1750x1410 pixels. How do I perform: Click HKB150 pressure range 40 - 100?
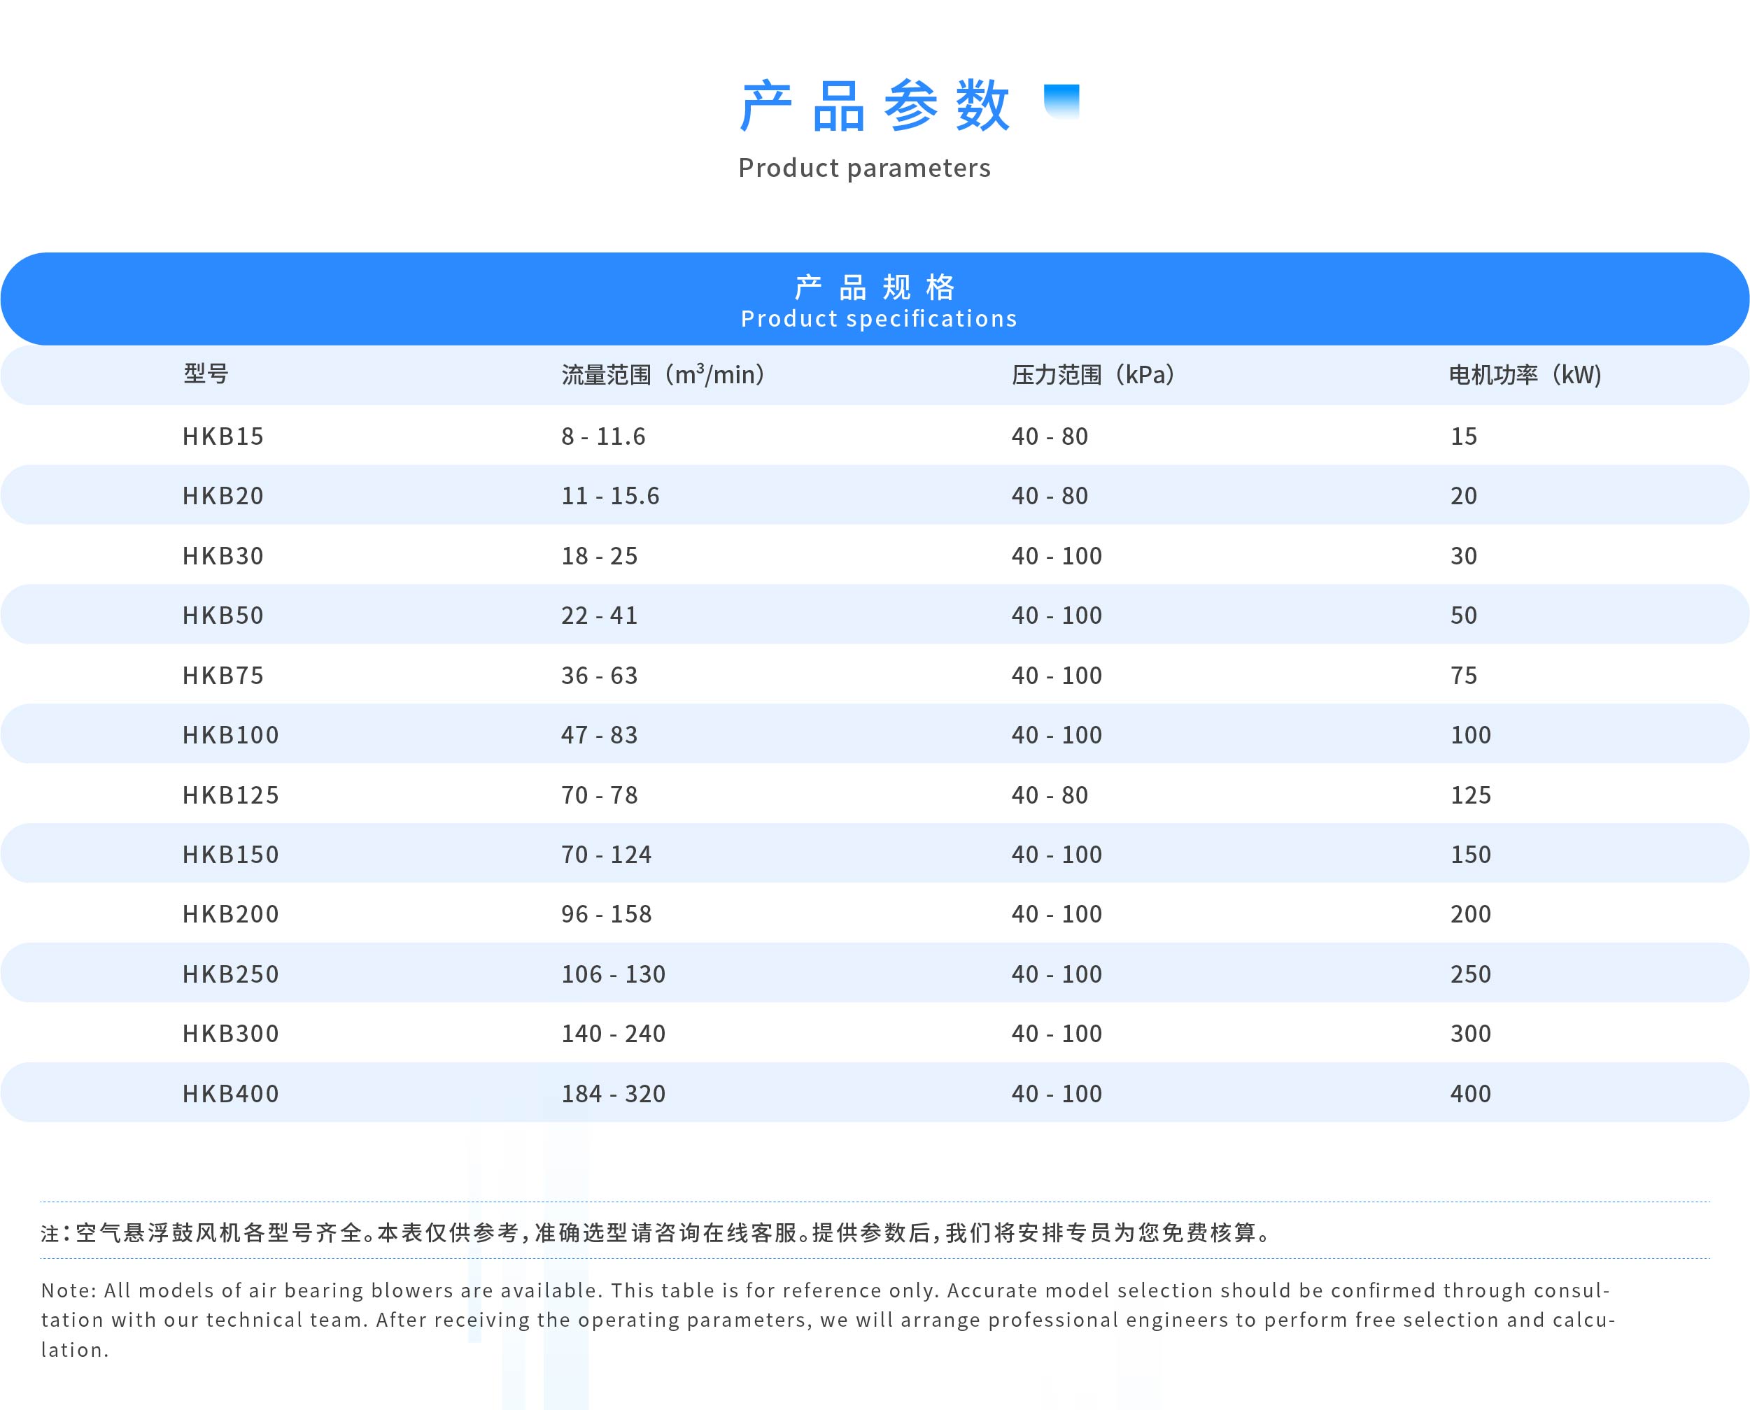click(1056, 855)
